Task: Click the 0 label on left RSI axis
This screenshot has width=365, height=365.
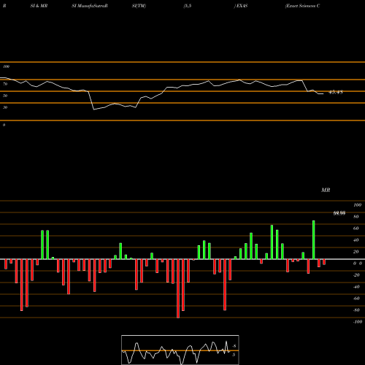Action: pos(4,125)
